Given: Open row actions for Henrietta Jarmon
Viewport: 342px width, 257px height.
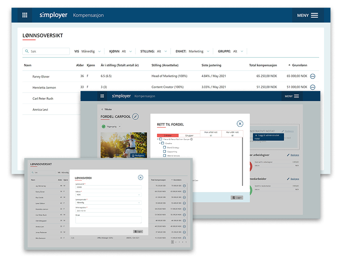Looking at the screenshot, I should pos(313,87).
